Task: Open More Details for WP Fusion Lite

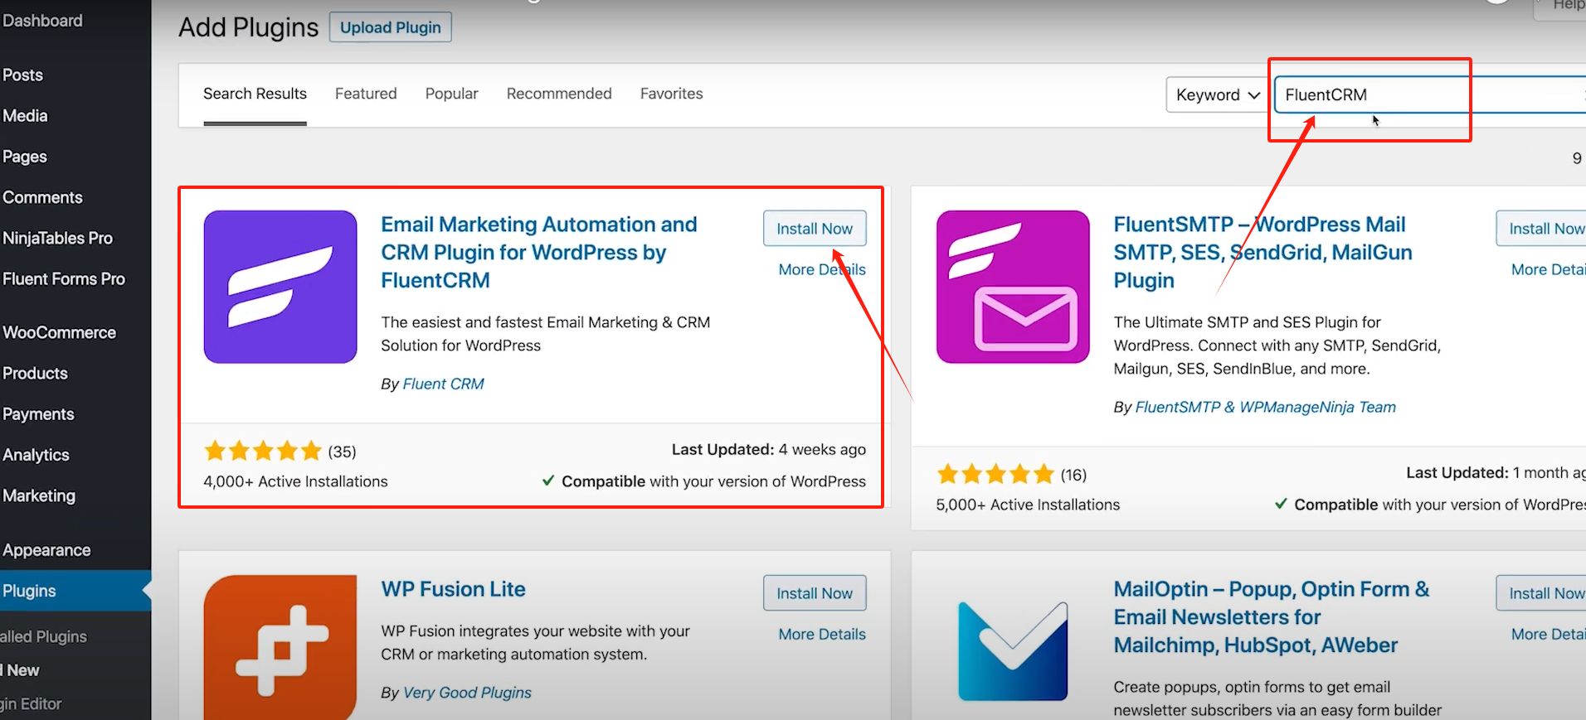Action: [821, 634]
